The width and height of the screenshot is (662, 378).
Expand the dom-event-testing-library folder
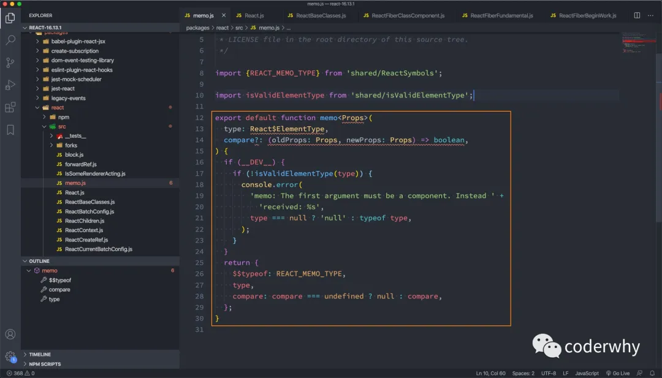click(x=100, y=60)
